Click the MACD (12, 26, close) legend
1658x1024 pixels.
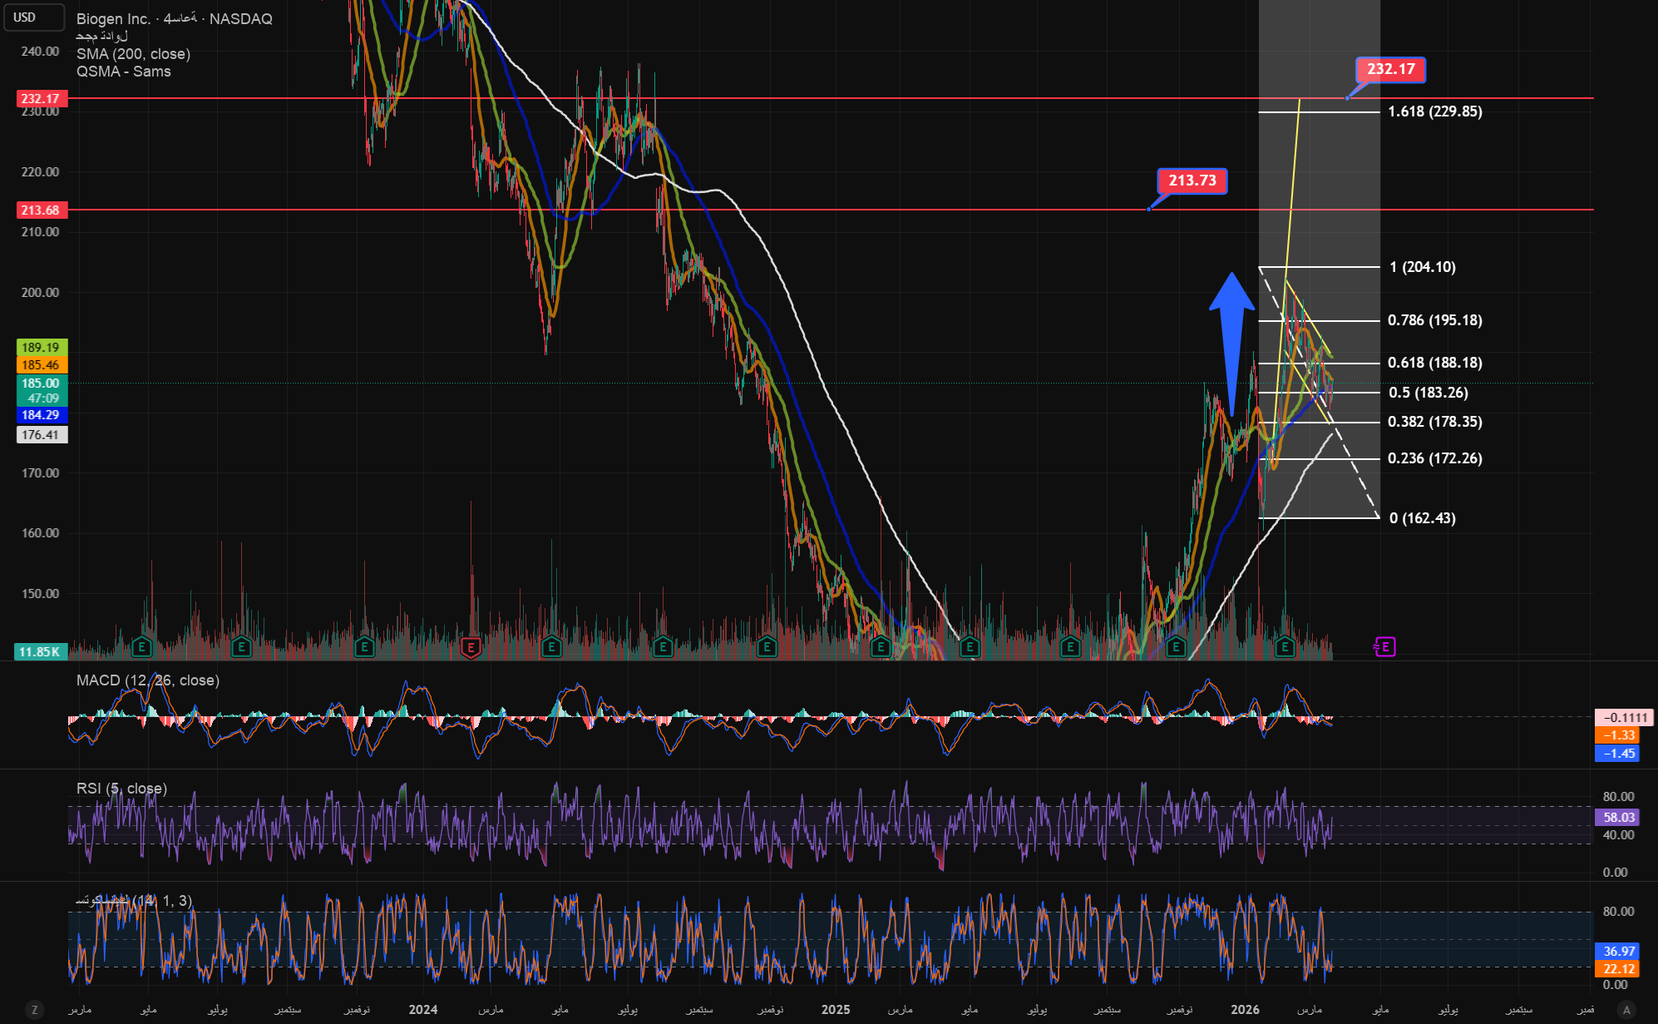point(147,680)
